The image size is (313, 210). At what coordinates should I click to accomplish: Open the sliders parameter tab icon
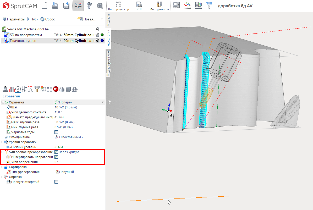pos(24,89)
